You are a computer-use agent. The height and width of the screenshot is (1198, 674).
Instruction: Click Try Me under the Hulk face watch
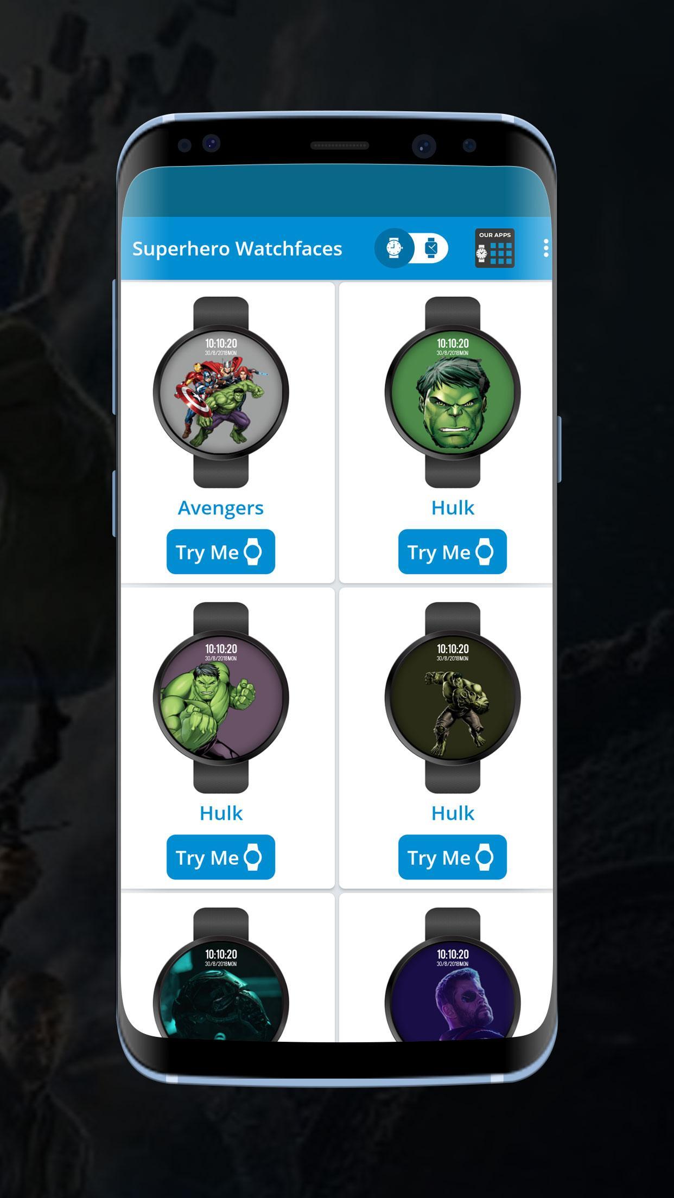click(452, 552)
